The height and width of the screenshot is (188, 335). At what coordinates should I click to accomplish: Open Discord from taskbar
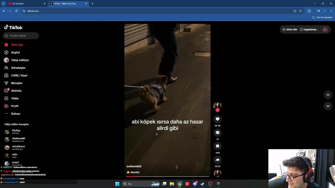pyautogui.click(x=195, y=184)
